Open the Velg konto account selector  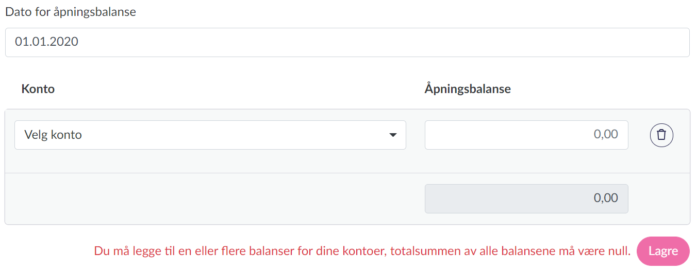pos(210,135)
